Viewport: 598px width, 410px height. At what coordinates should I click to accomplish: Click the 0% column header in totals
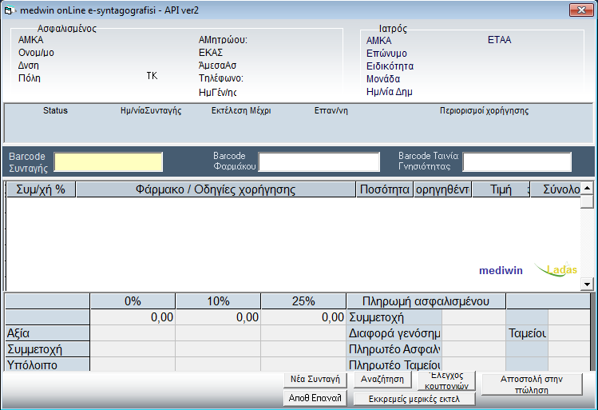[133, 301]
